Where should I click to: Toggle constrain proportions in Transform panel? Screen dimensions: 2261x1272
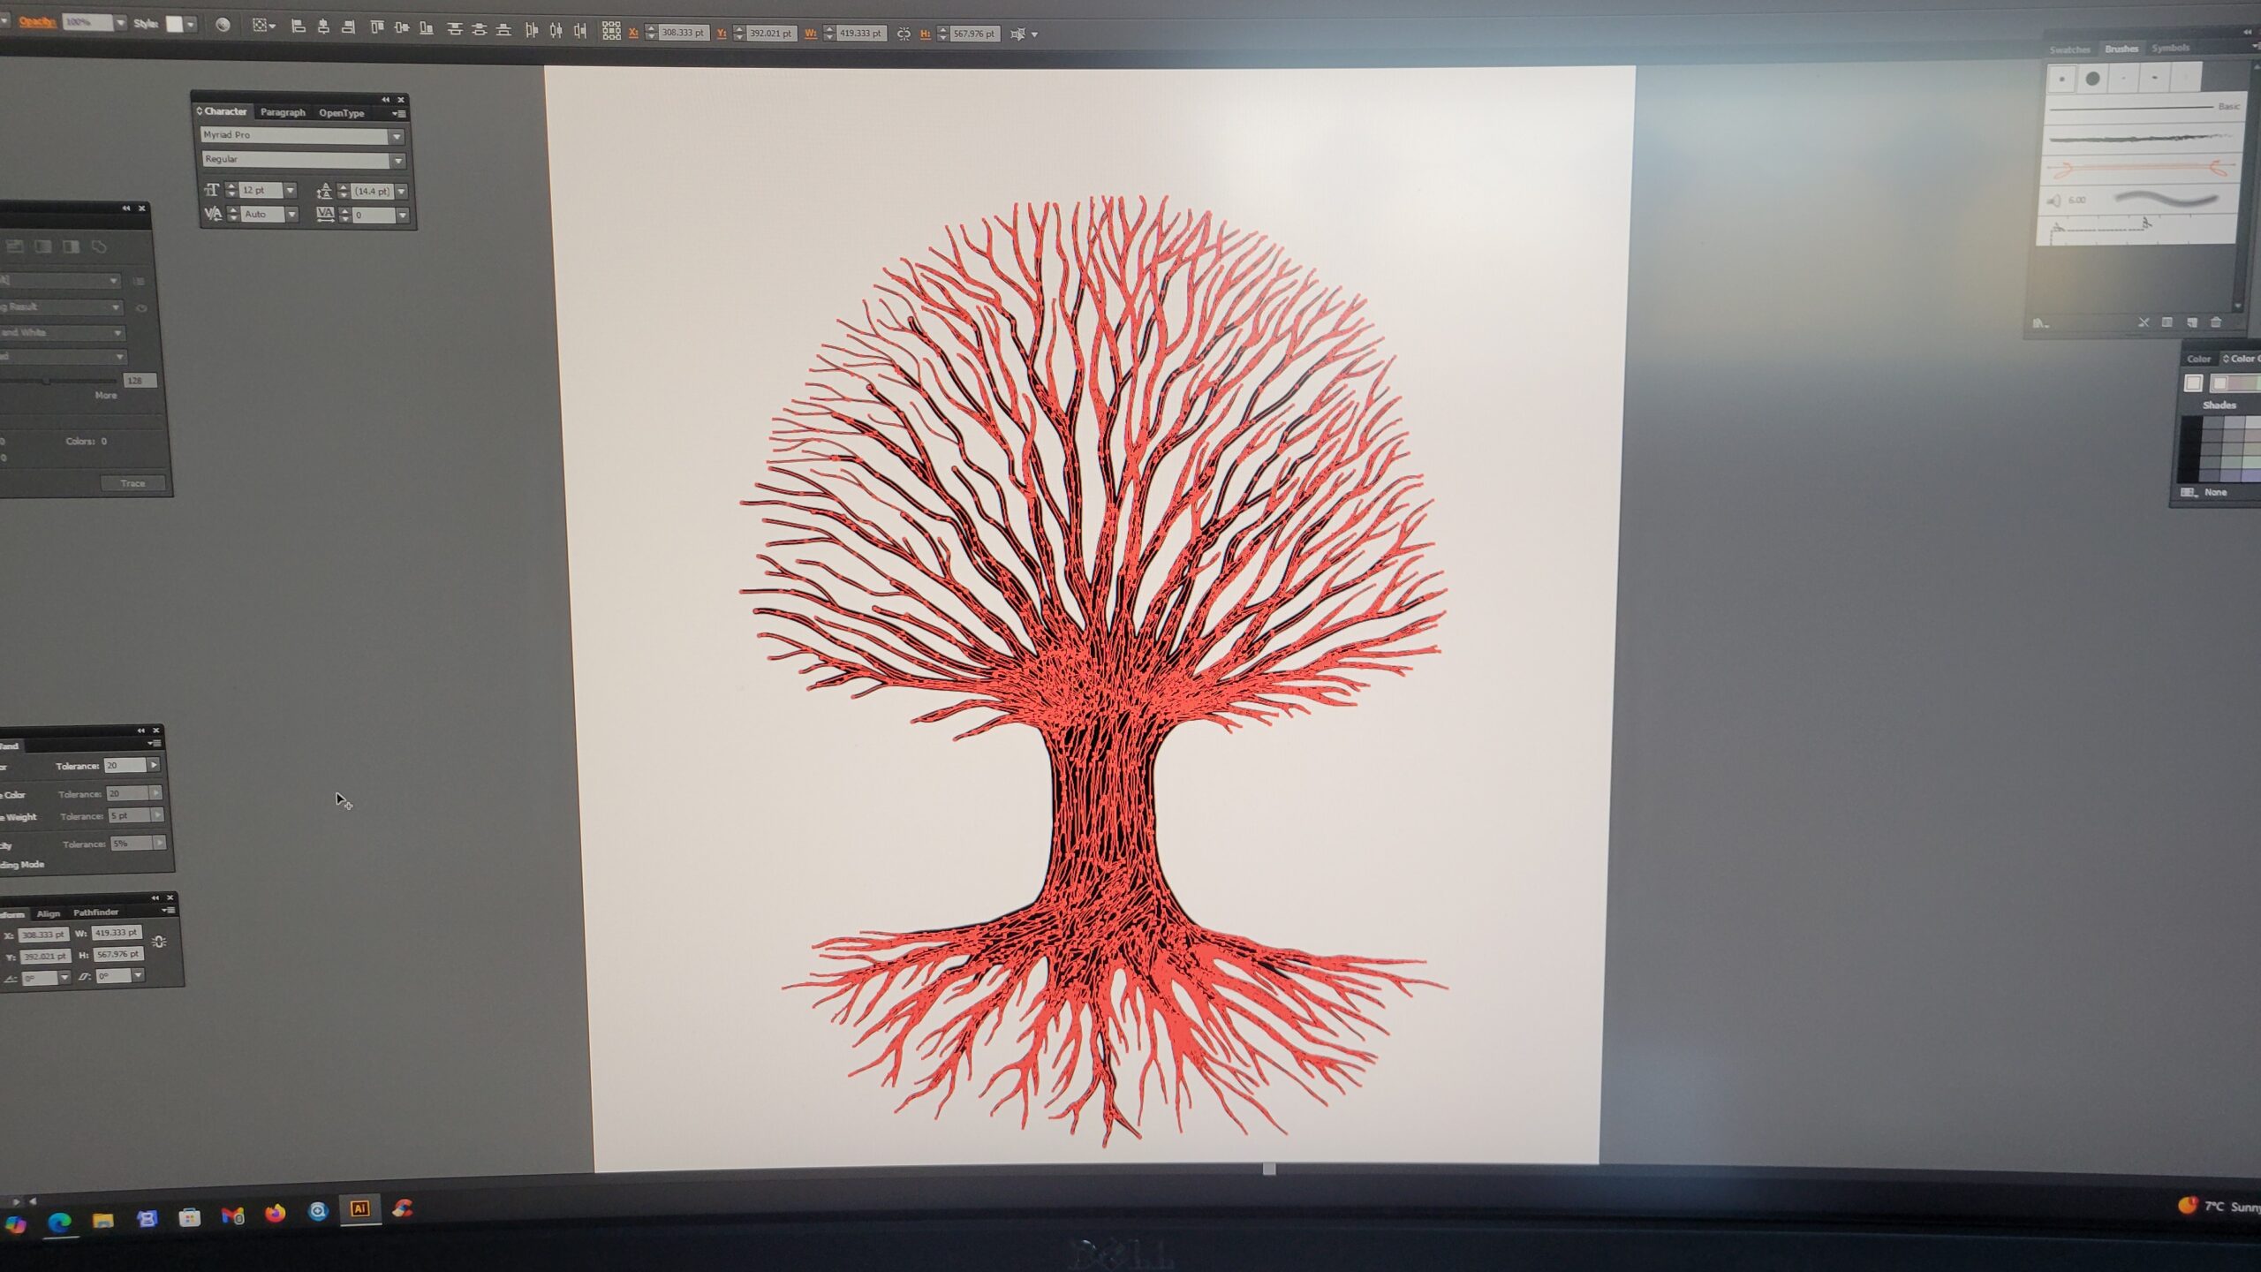pos(159,942)
